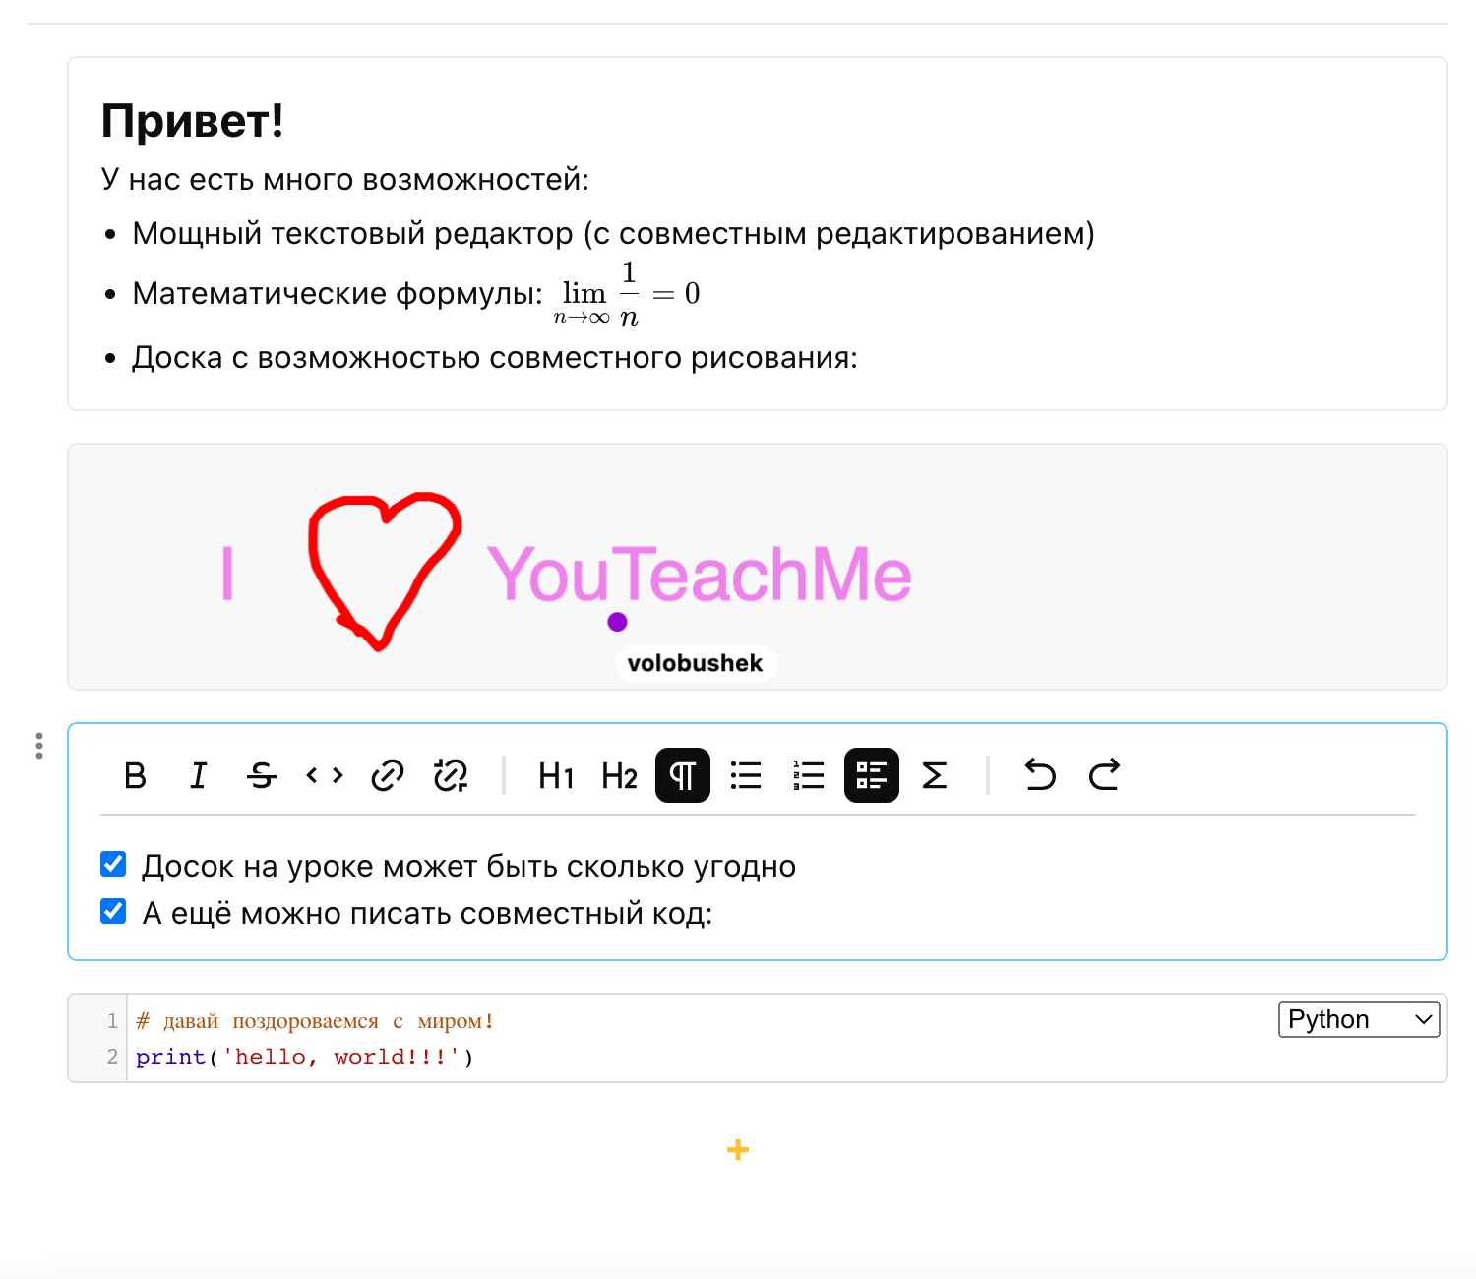Deselect the paragraph (¶) formatting option
1476x1279 pixels.
[682, 775]
